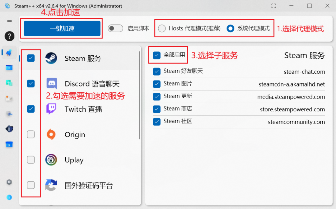Toggle the 启用脚本 switch

pyautogui.click(x=115, y=28)
